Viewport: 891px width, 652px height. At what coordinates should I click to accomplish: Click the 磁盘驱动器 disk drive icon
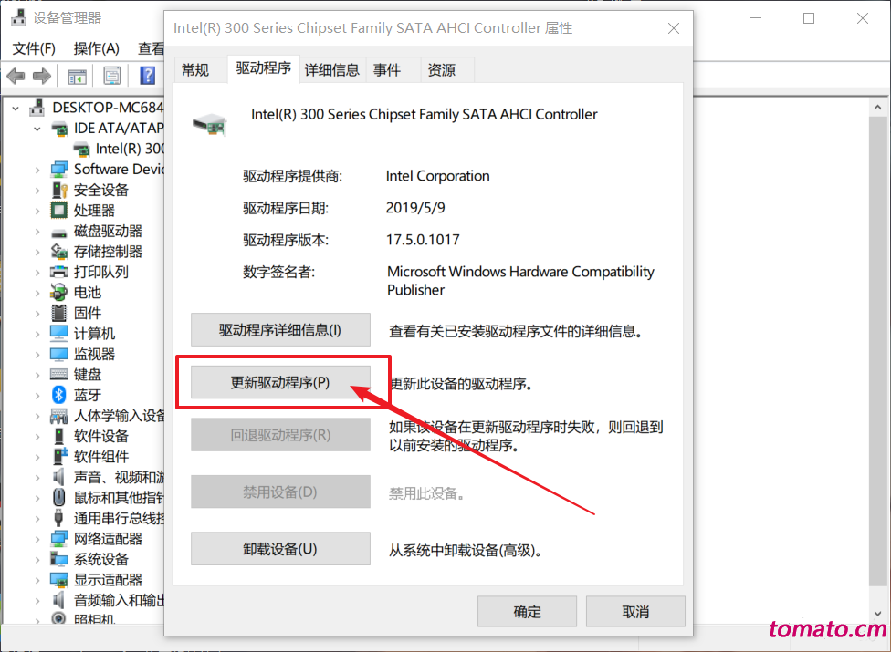click(59, 233)
